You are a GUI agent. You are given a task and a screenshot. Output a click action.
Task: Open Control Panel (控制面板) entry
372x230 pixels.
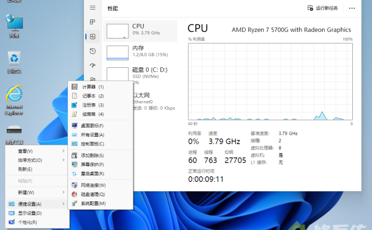100,144
